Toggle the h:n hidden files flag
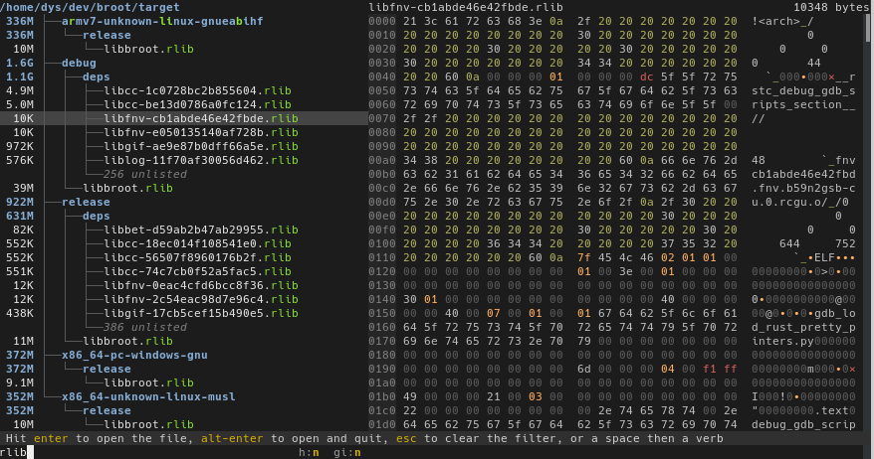 tap(309, 452)
